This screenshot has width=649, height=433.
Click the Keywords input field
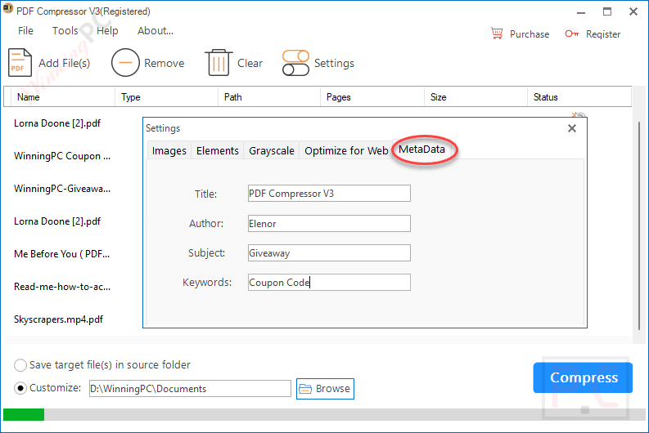pos(329,282)
